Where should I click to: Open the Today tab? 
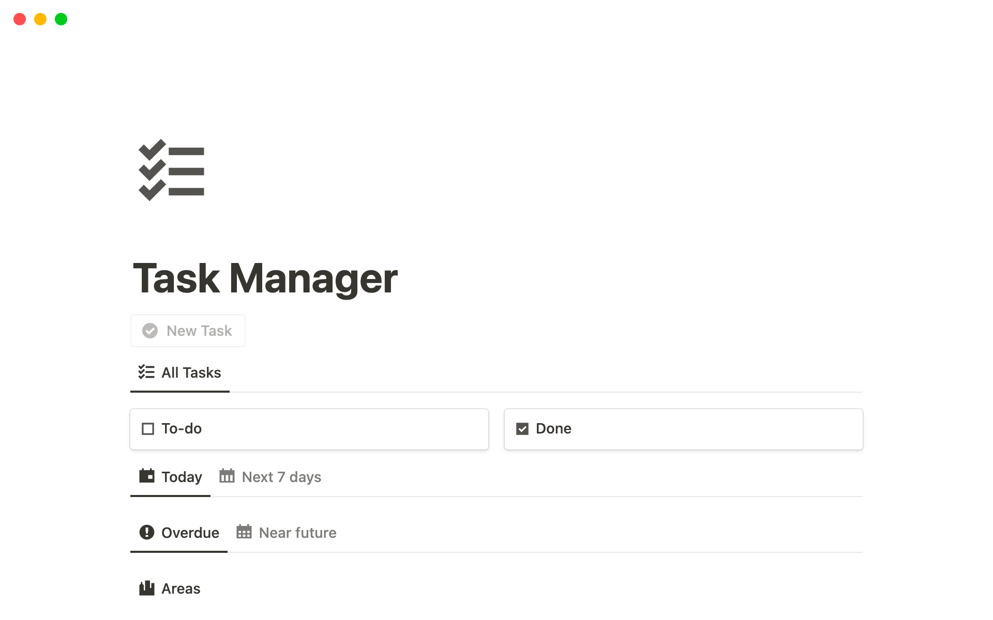[x=182, y=477]
